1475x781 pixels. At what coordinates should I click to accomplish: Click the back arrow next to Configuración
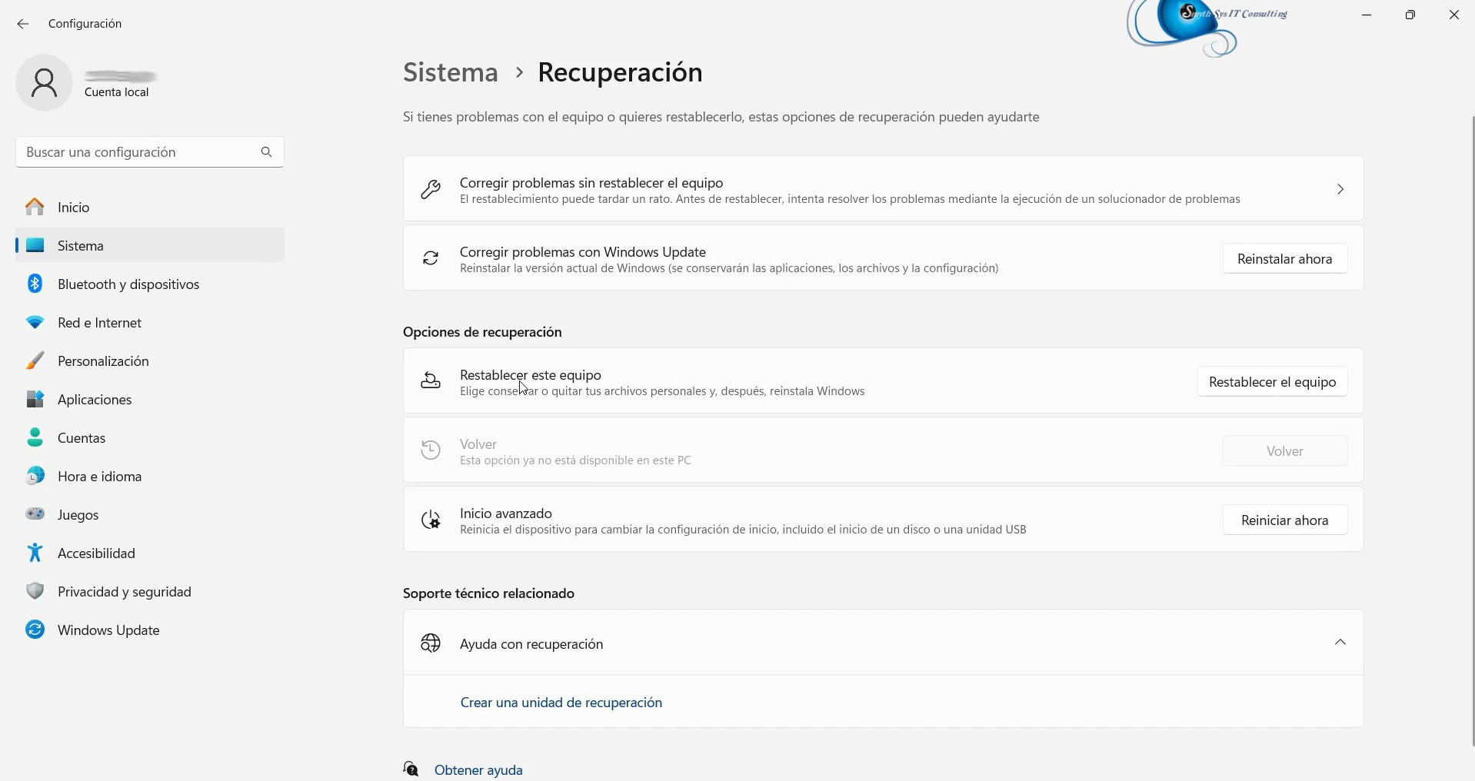23,24
